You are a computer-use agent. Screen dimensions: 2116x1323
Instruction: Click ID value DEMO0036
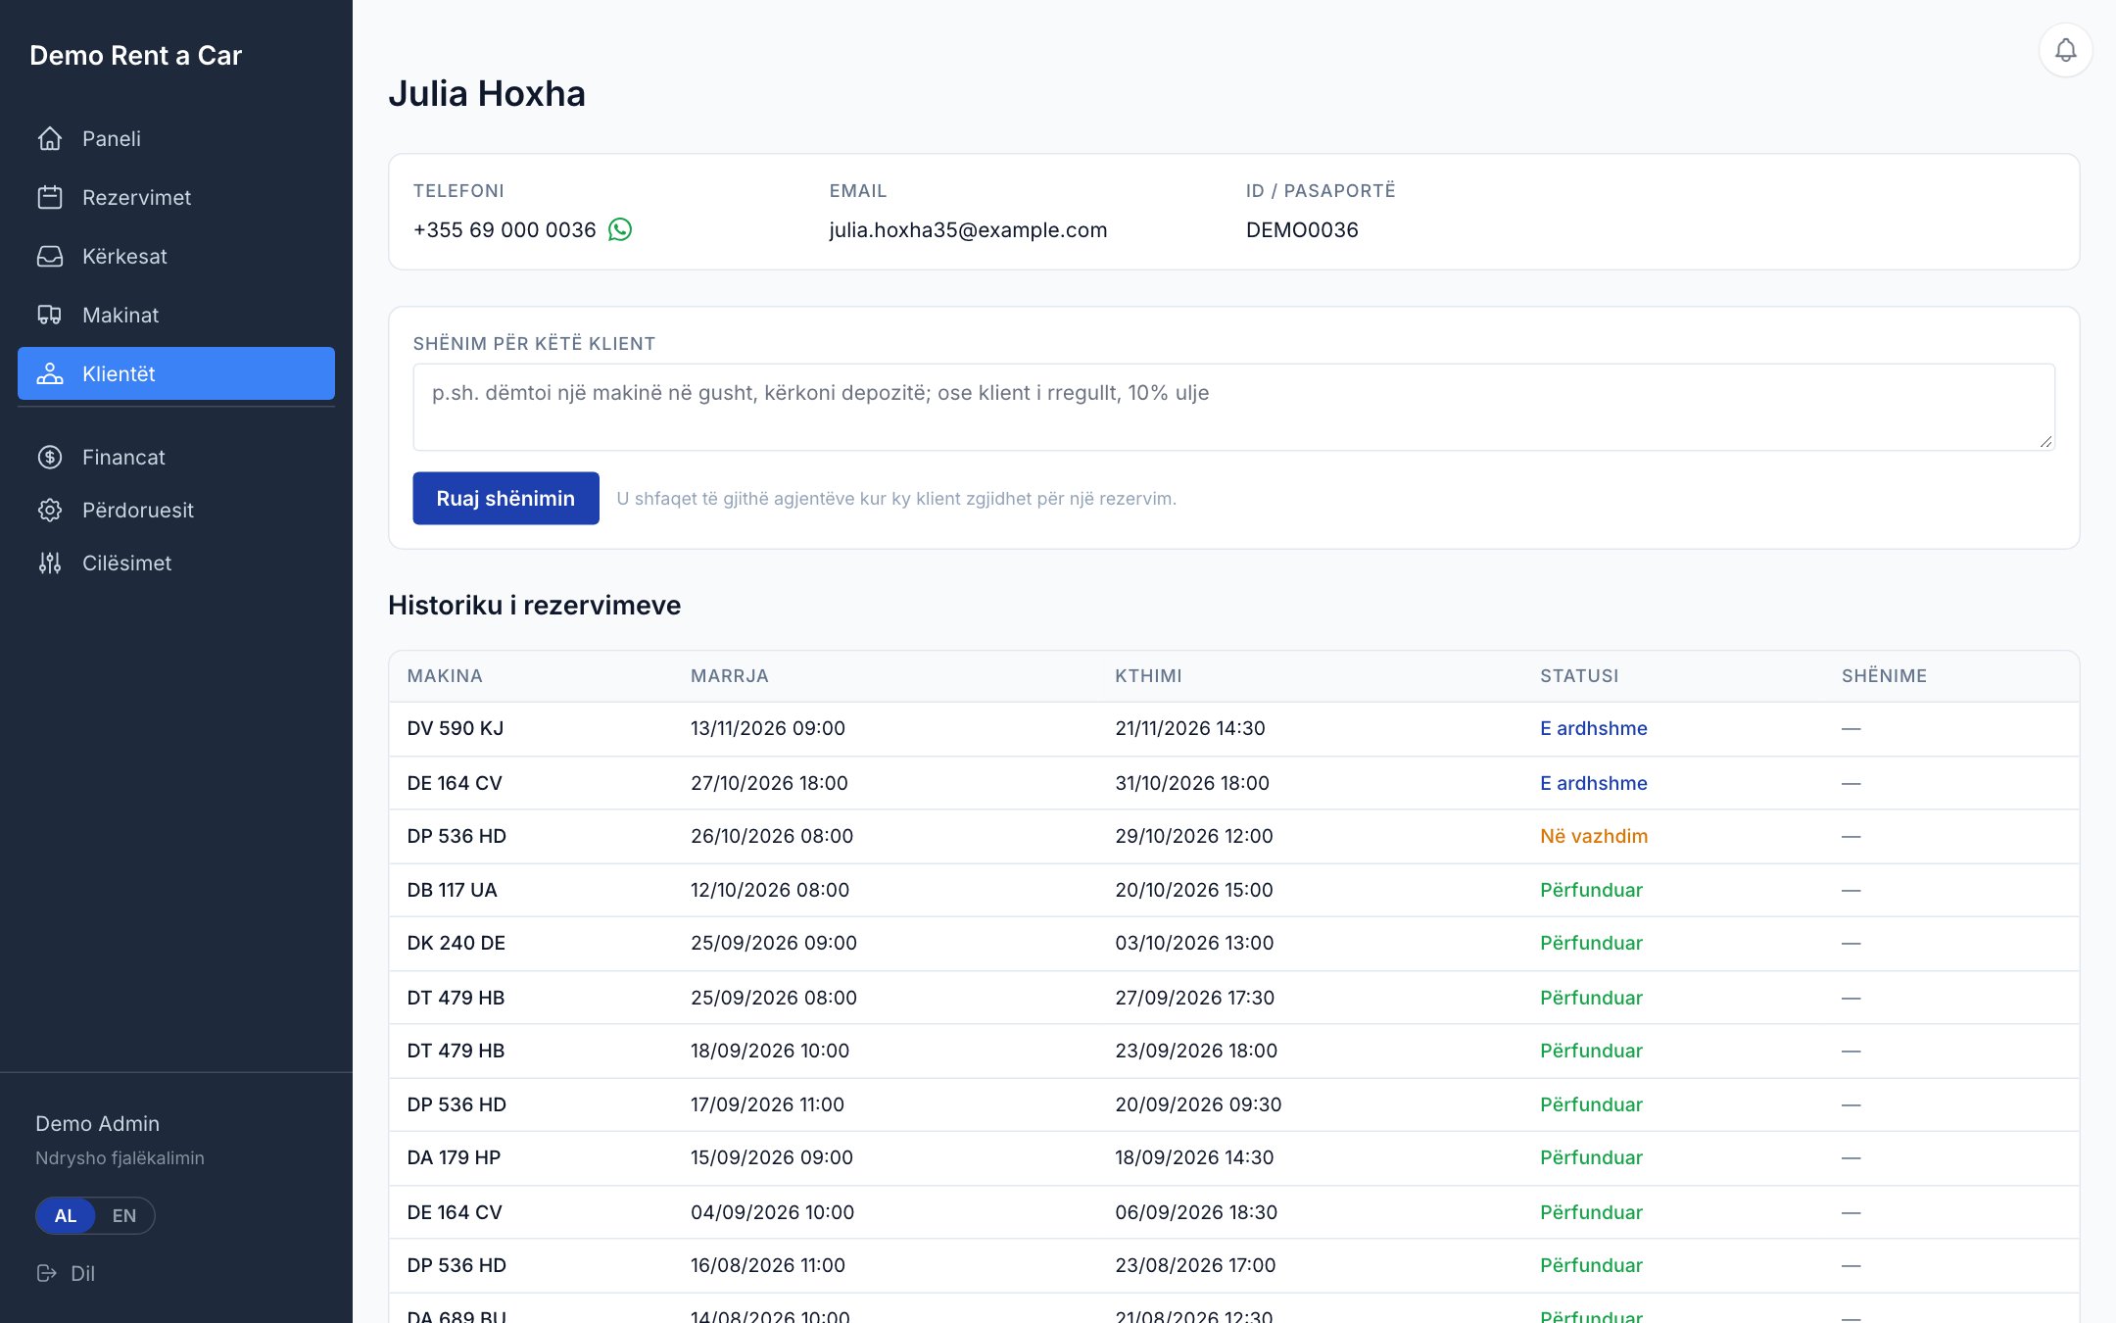(x=1302, y=229)
